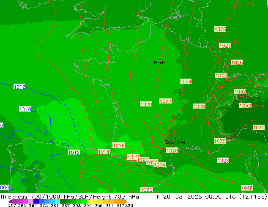Select the 1030 pressure label
Viewport: 268px width, 207px height.
tap(220, 141)
